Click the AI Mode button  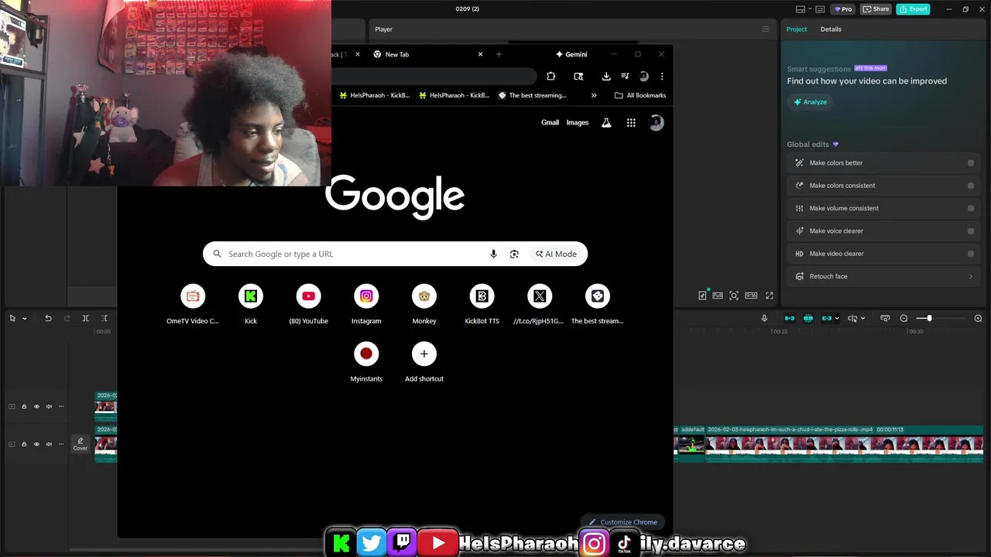(x=556, y=254)
